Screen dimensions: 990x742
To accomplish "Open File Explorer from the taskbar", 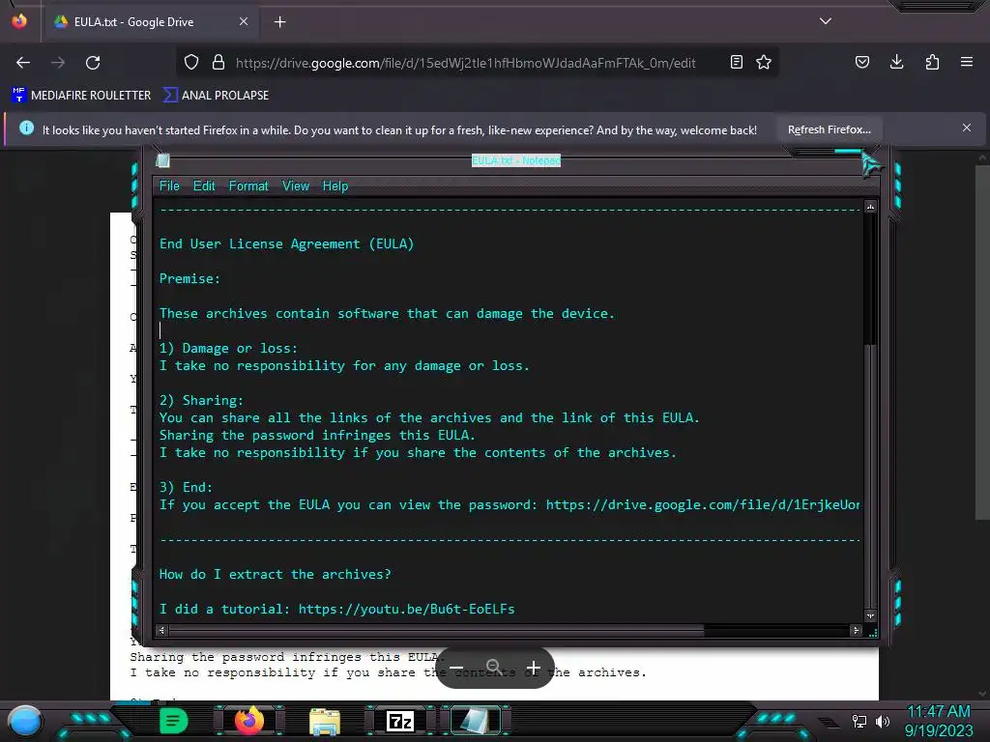I will click(x=325, y=721).
